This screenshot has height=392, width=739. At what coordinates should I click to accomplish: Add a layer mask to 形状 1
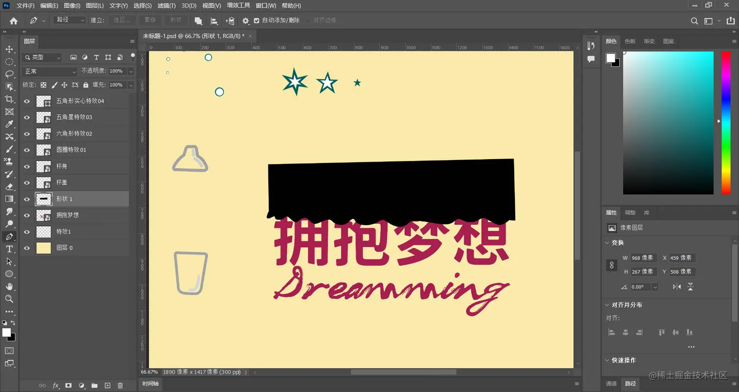pos(68,386)
